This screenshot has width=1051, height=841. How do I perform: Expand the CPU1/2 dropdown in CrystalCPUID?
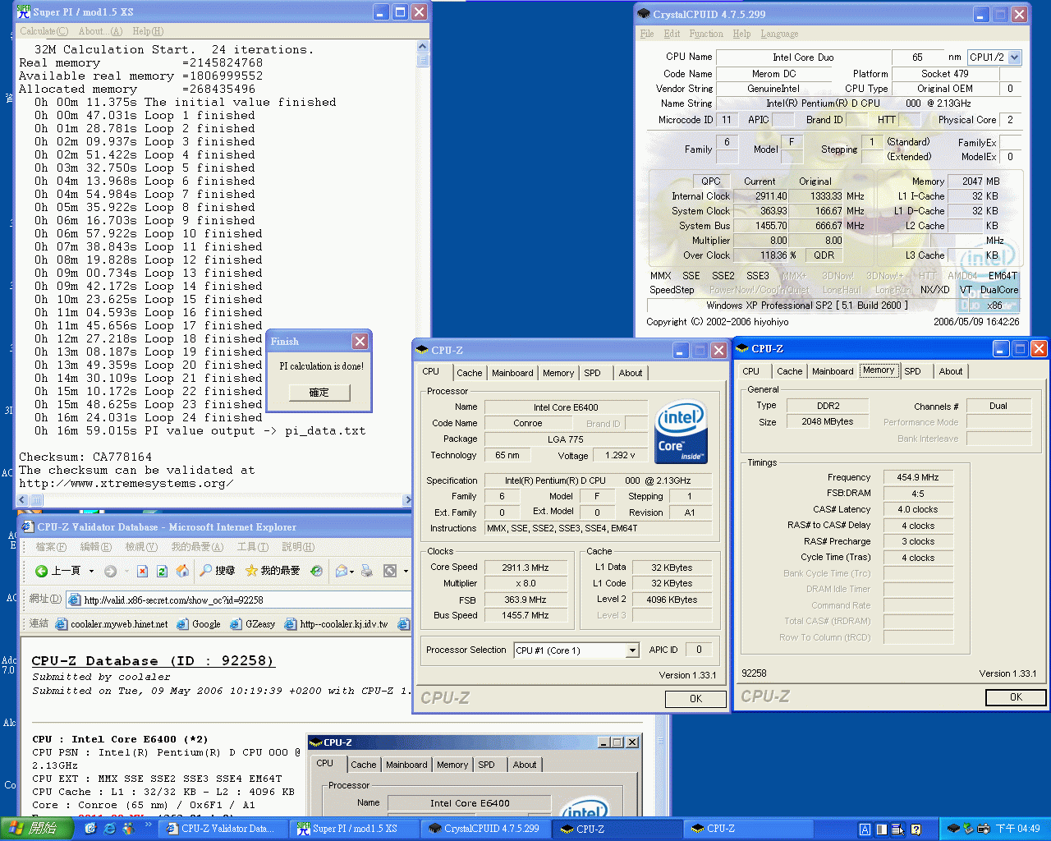coord(1015,57)
